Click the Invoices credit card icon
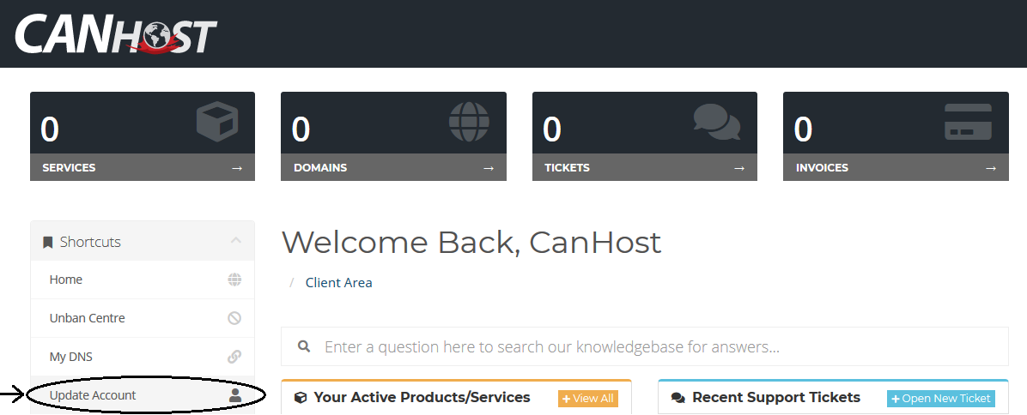This screenshot has height=415, width=1027. (x=968, y=123)
